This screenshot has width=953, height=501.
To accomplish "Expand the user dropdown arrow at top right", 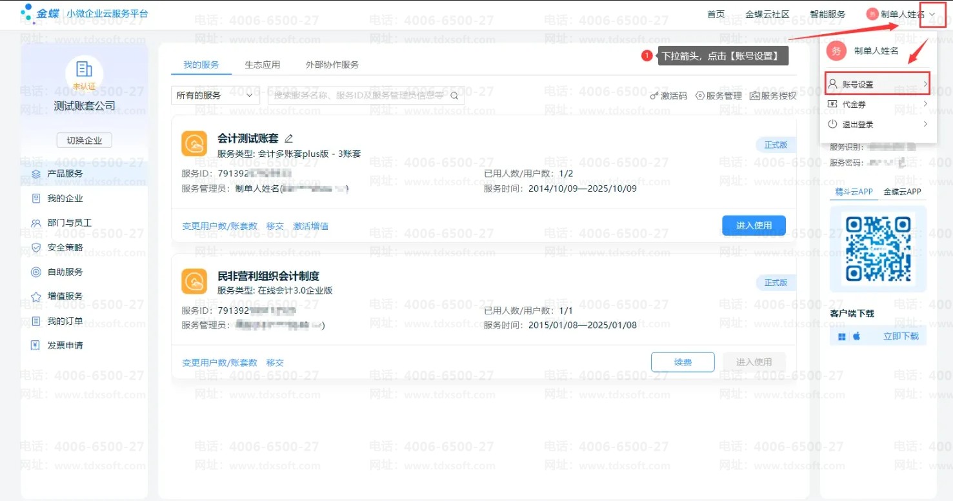I will click(x=932, y=14).
